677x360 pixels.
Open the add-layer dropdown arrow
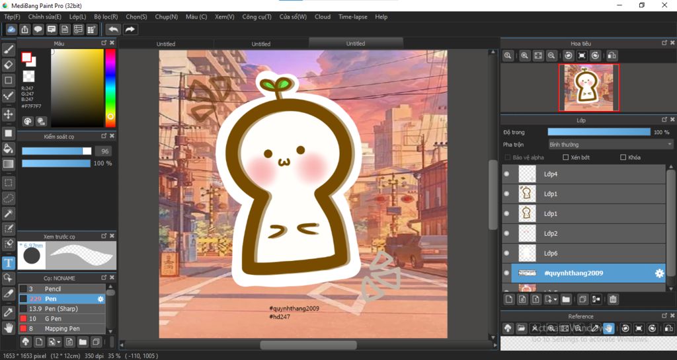555,299
